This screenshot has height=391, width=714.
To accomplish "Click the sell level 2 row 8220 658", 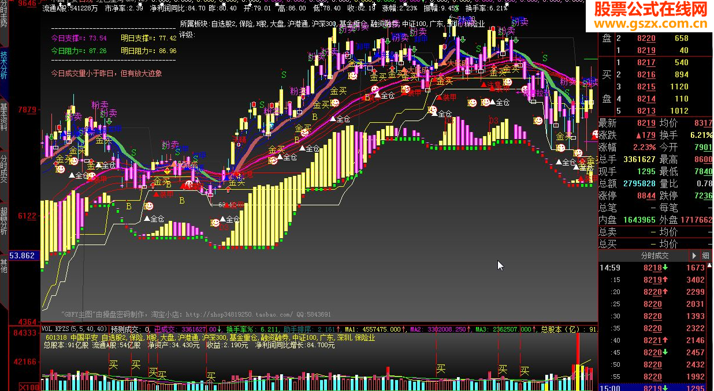I will 655,38.
